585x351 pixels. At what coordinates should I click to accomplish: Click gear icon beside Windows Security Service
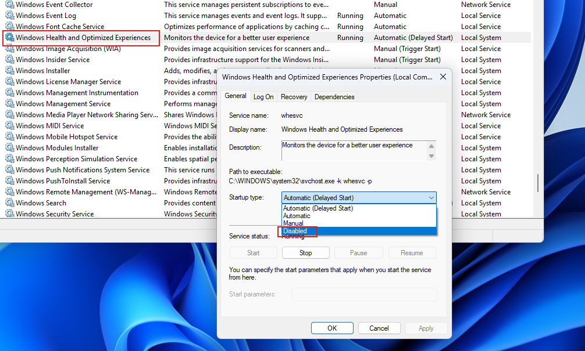[x=10, y=214]
